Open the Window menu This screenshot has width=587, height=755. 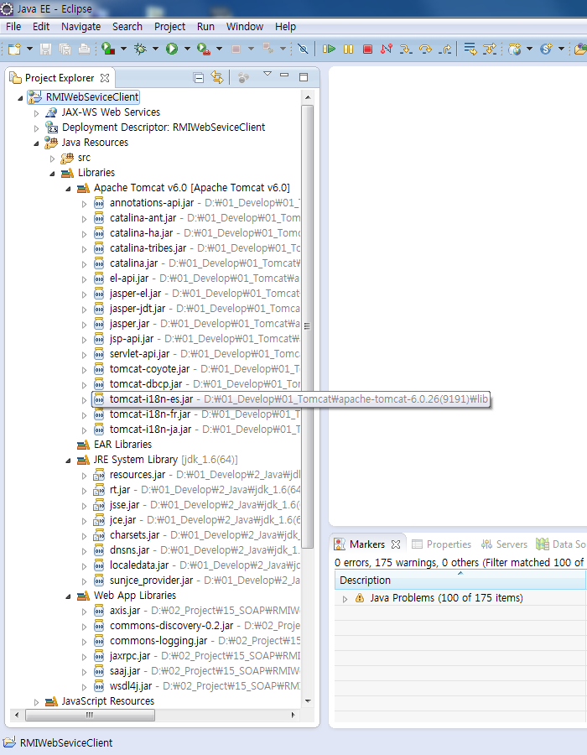coord(244,26)
